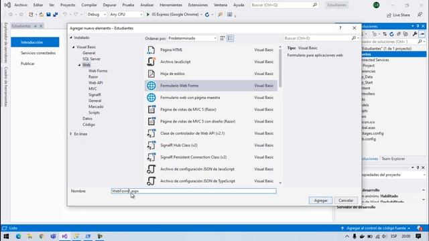Image resolution: width=429 pixels, height=241 pixels.
Task: Select the Web Forms tree category
Action: click(x=98, y=71)
